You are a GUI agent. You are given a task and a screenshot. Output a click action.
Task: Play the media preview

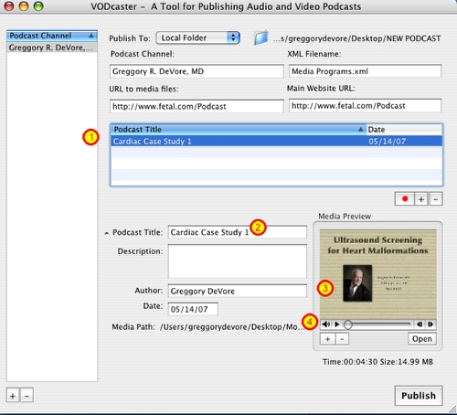[x=337, y=325]
